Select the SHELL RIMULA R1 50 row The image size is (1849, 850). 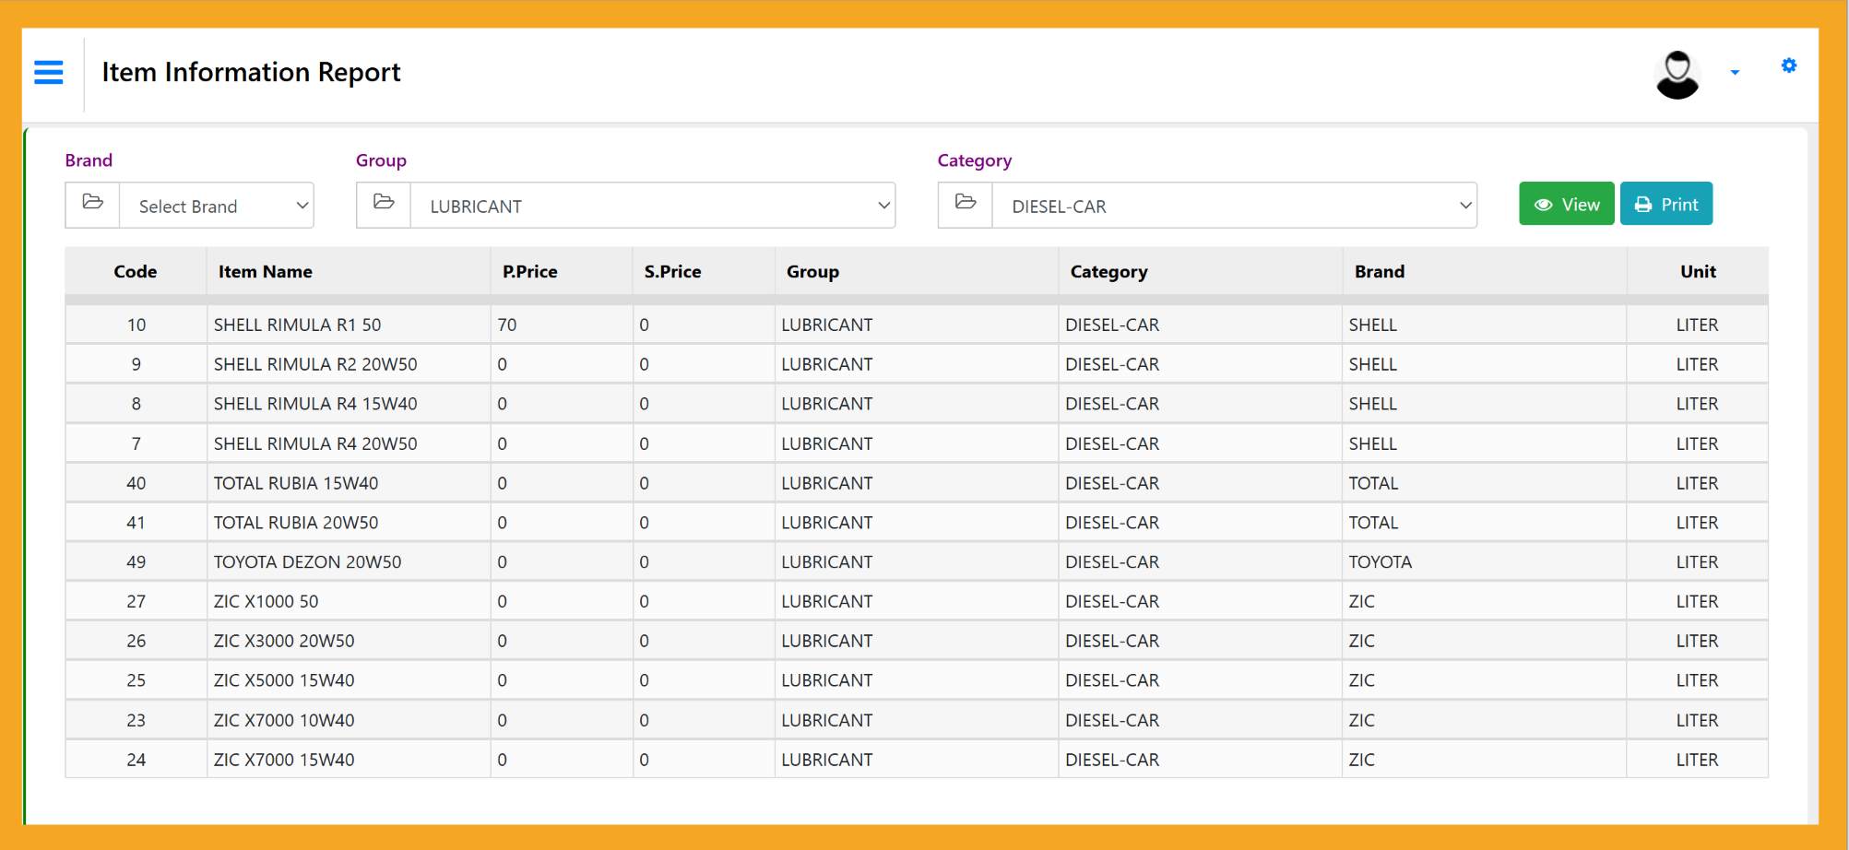point(297,325)
